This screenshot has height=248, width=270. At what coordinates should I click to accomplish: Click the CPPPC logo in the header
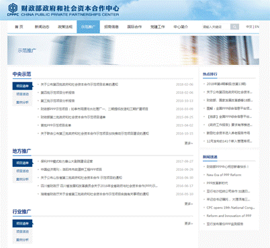13,9
